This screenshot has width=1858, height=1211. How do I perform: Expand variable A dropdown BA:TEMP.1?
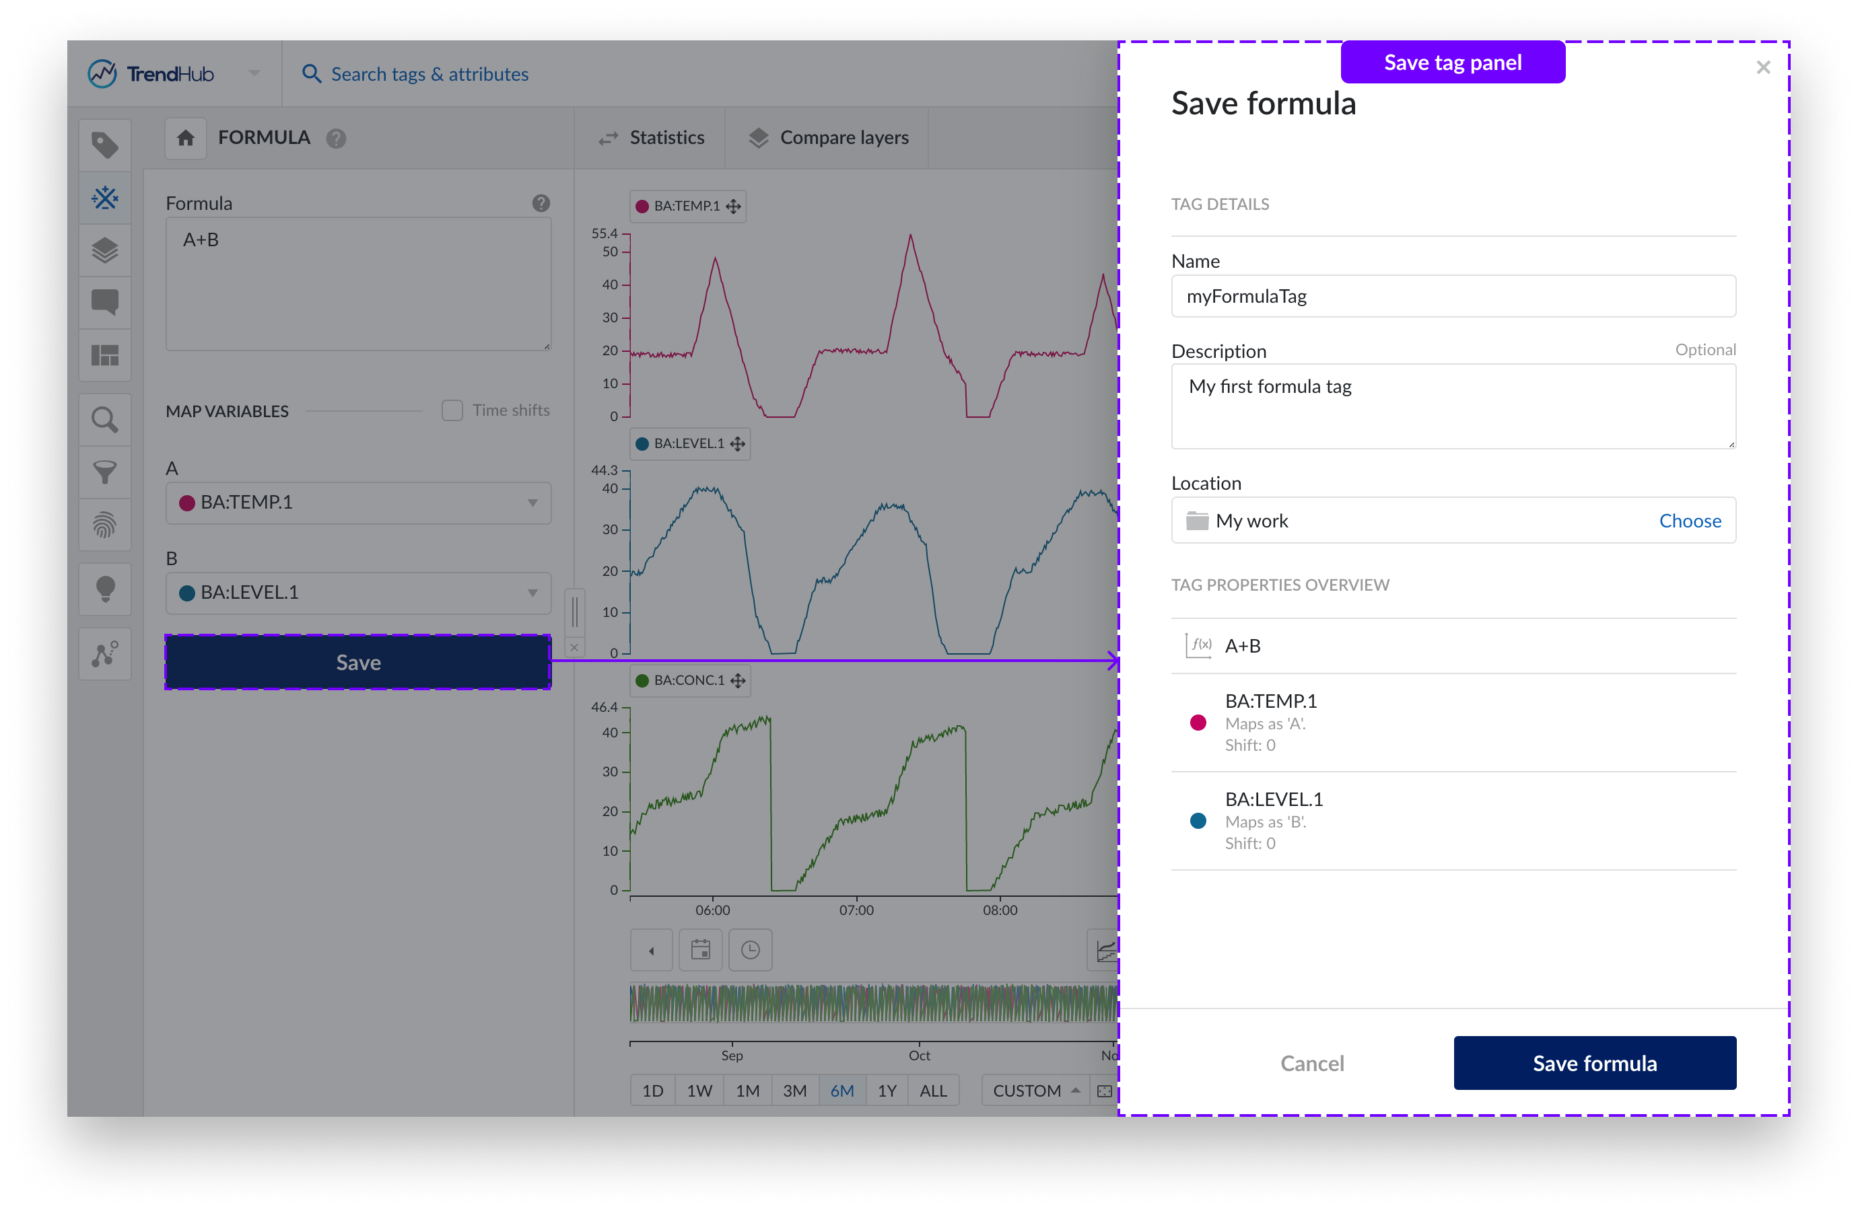pyautogui.click(x=358, y=503)
